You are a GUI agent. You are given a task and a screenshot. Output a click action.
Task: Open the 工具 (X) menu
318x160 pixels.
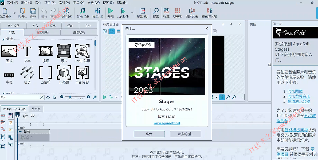(x=79, y=3)
